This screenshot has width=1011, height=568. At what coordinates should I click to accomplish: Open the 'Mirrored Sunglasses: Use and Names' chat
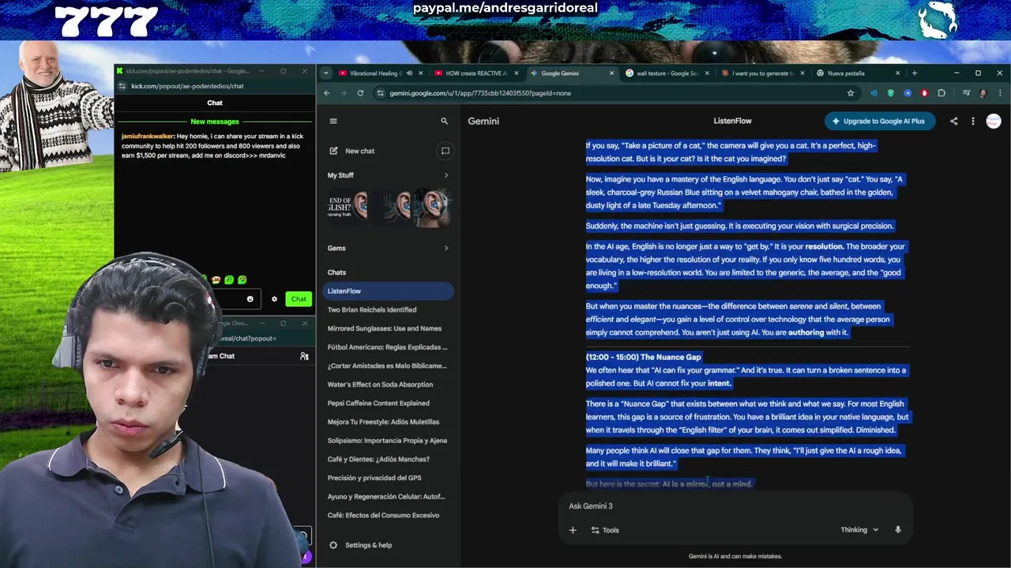(387, 328)
